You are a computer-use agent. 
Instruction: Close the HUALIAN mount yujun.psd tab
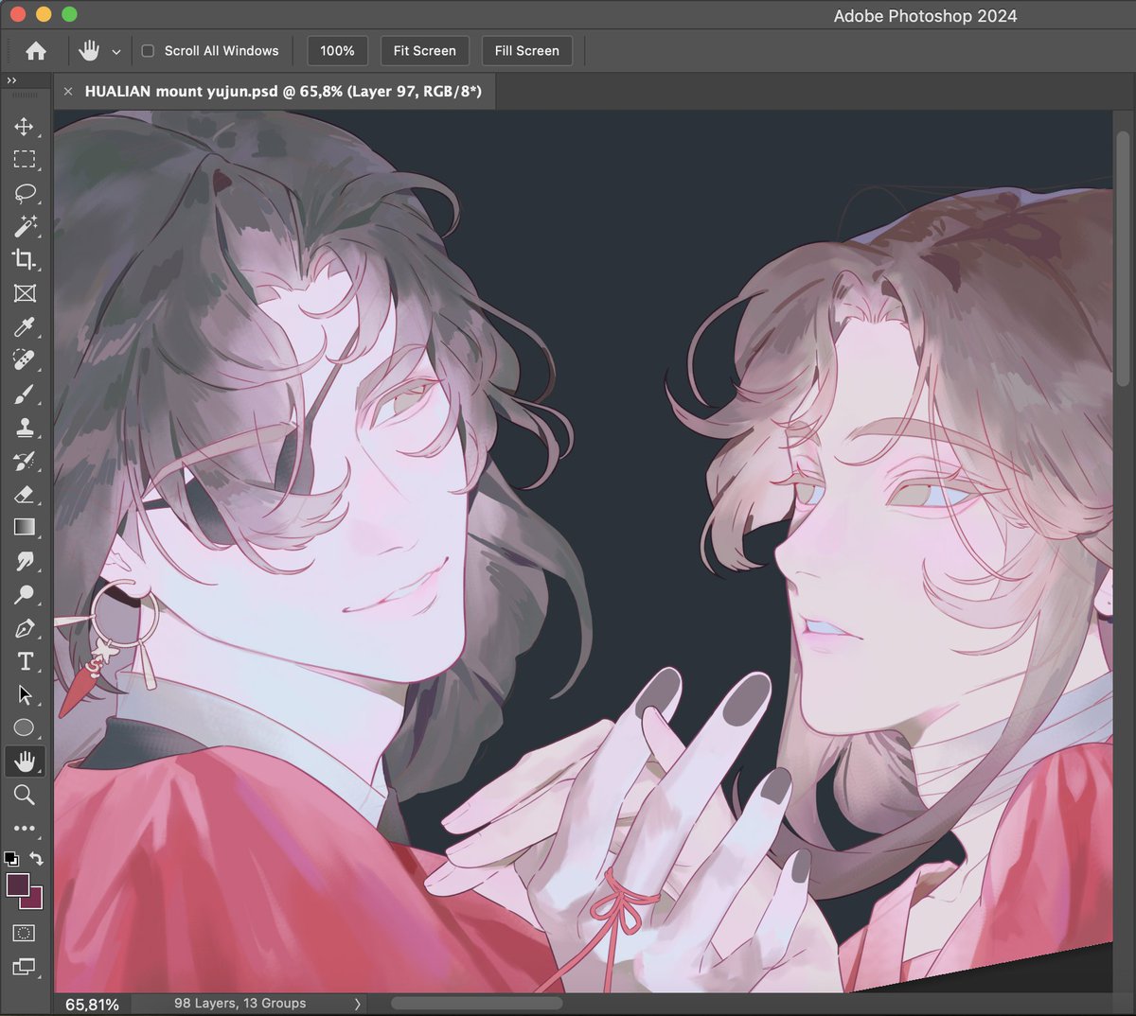[68, 92]
